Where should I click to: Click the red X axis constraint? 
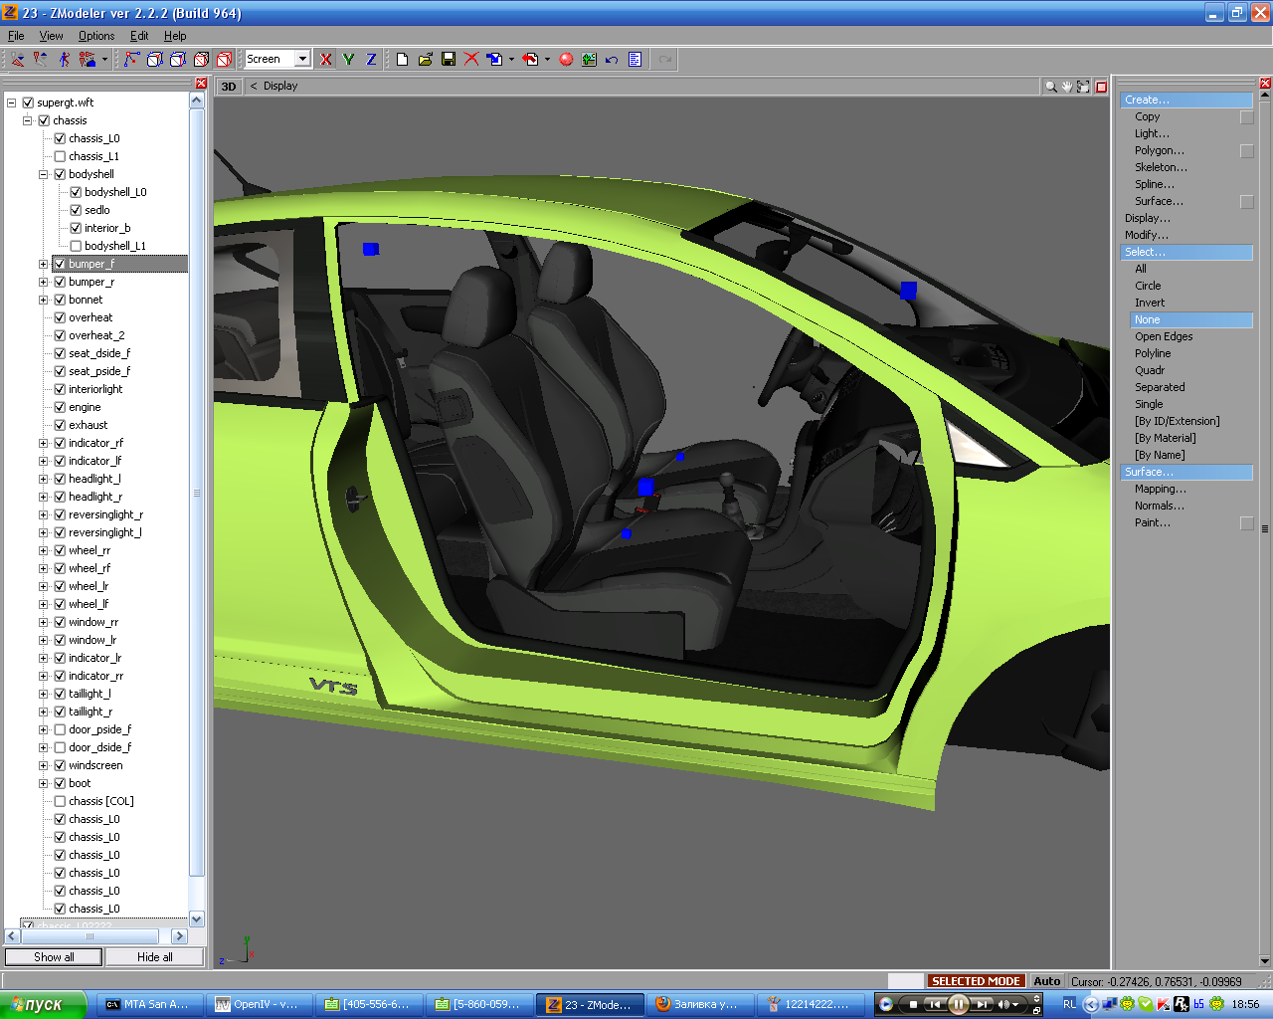(x=326, y=60)
